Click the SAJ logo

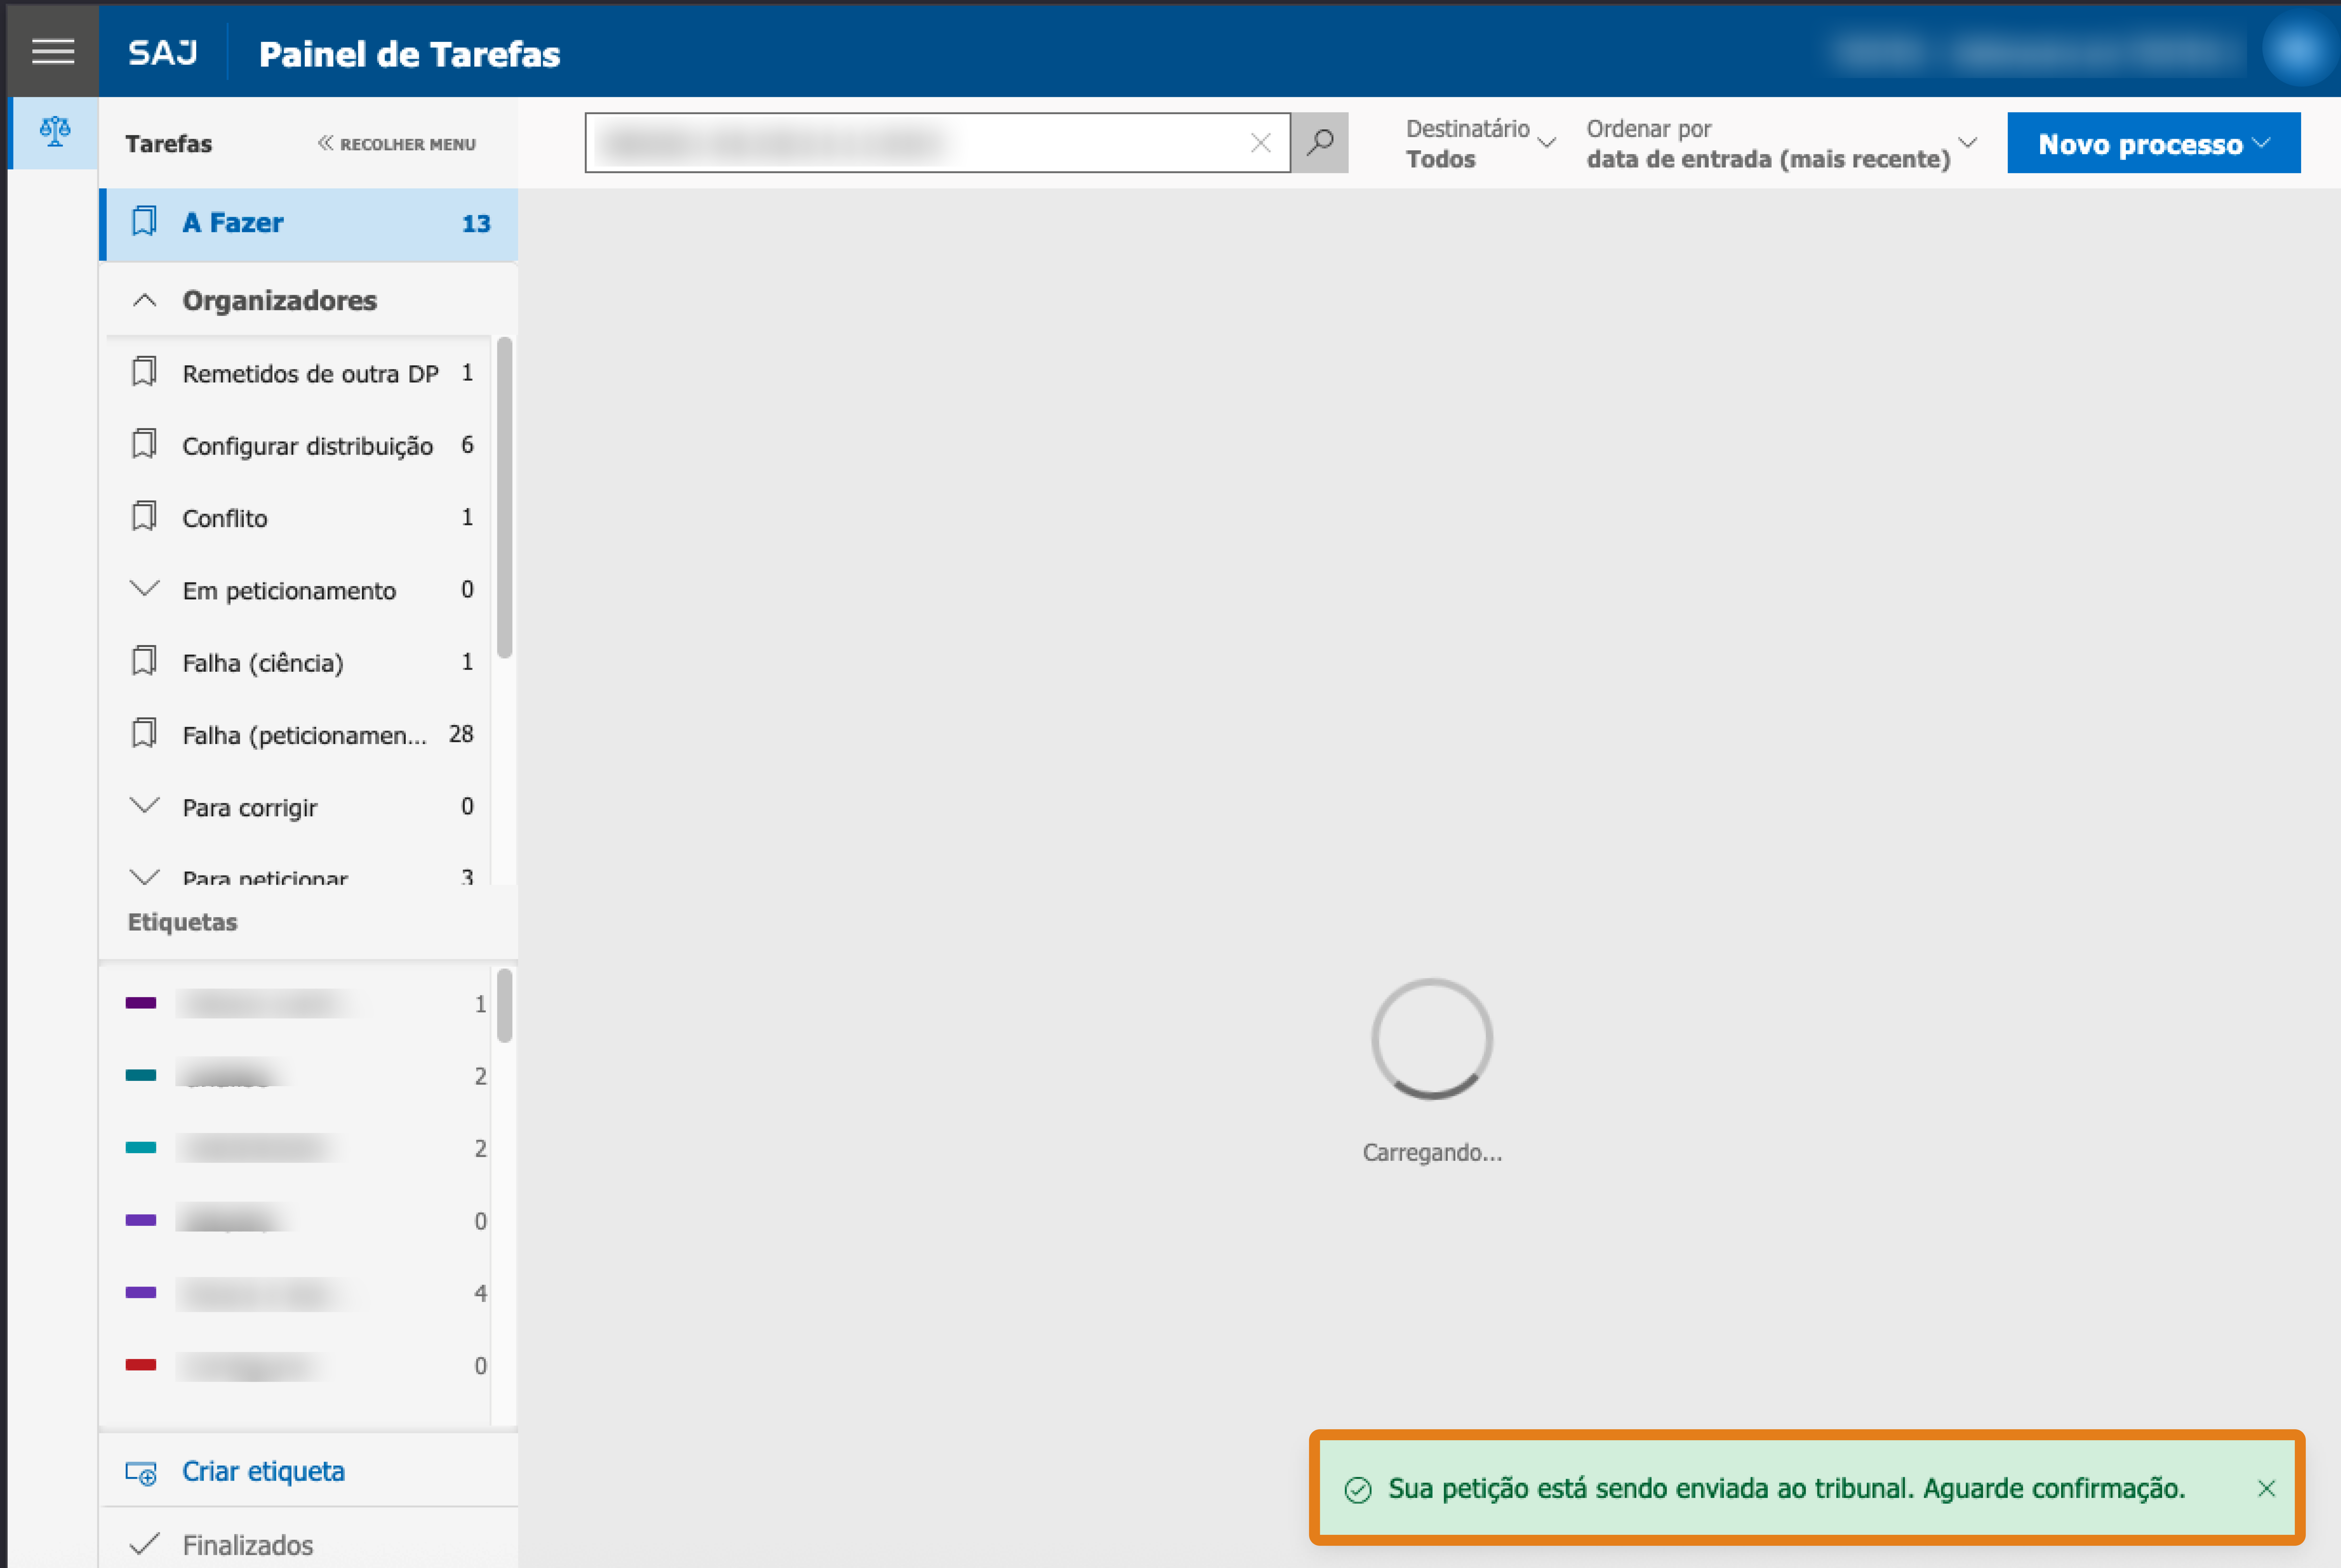163,53
